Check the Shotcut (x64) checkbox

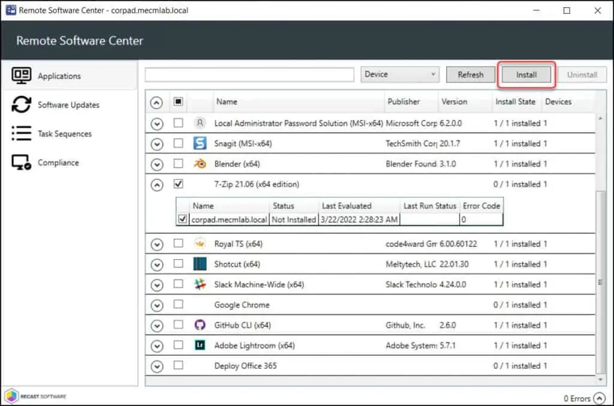178,263
